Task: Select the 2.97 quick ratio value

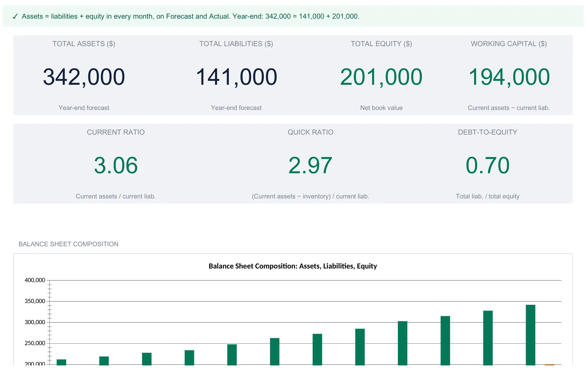Action: pos(311,165)
